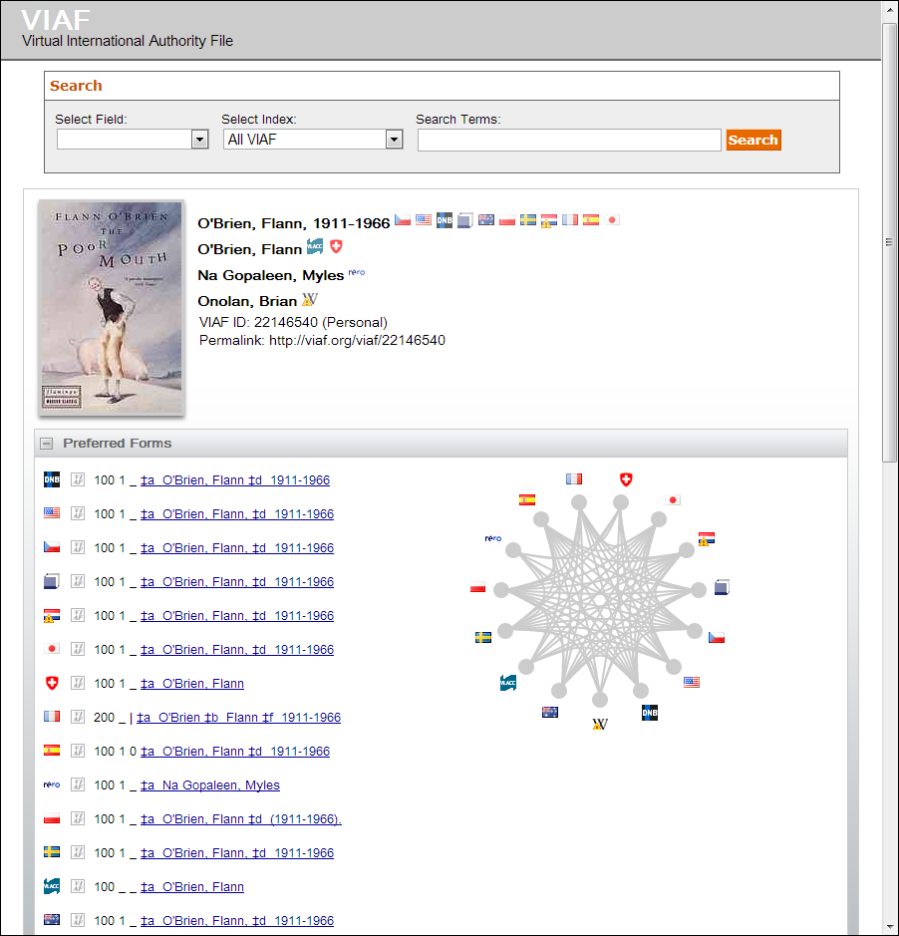Click the VLACC icon next to second O'Brien, Flann heading
Screen dimensions: 899x936
point(315,247)
